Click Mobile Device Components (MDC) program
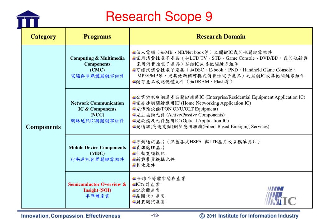318x220 pixels. click(97, 150)
